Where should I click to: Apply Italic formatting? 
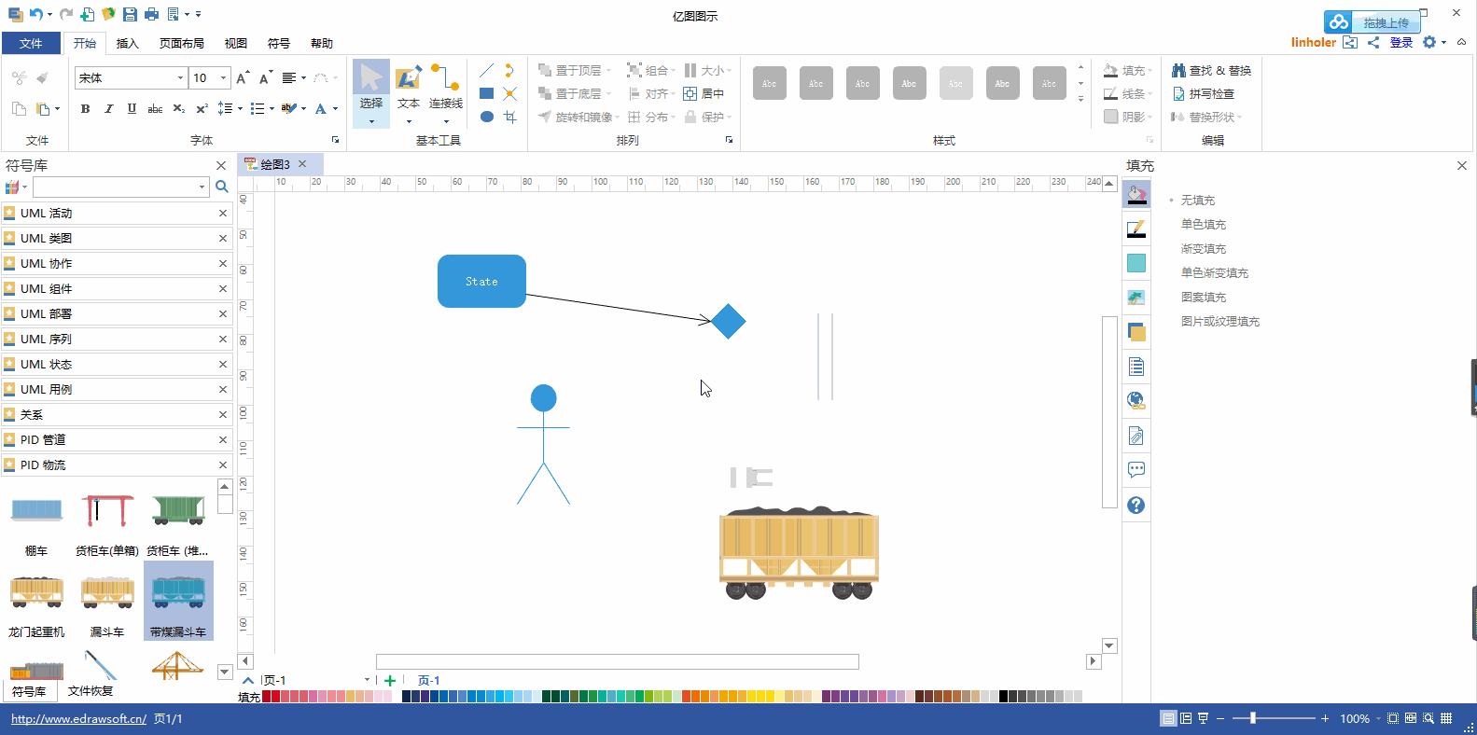click(108, 108)
